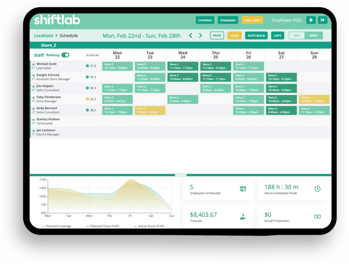Click star icon beside Dwight Schrute
The image size is (349, 264).
click(34, 75)
